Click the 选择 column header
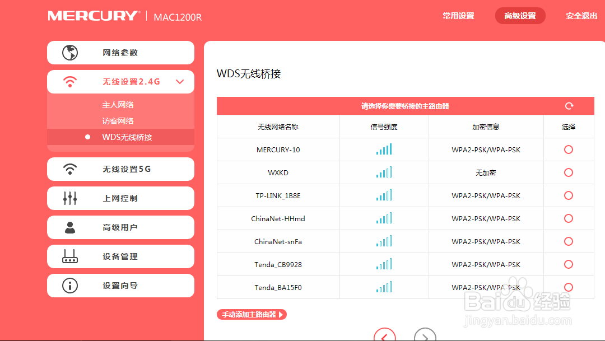The width and height of the screenshot is (605, 341). click(569, 127)
